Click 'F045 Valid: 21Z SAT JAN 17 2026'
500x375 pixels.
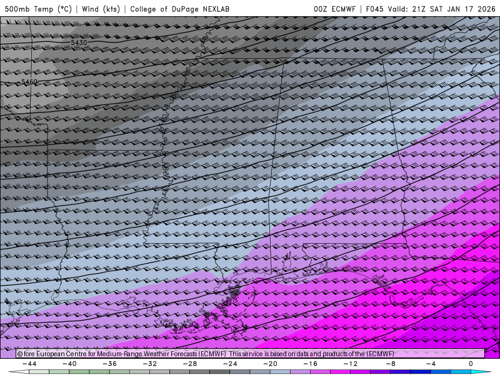pyautogui.click(x=431, y=9)
